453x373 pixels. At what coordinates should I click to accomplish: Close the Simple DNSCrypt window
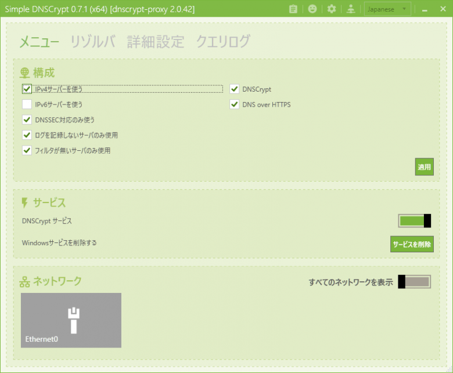pos(443,9)
